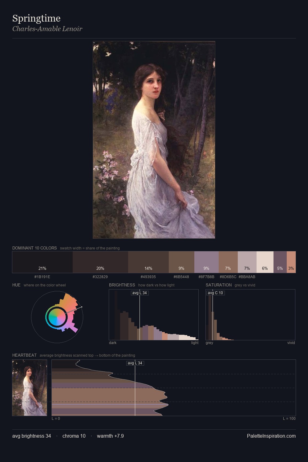Click the 'dark' axis label
Image resolution: width=308 pixels, height=462 pixels.
click(x=113, y=343)
